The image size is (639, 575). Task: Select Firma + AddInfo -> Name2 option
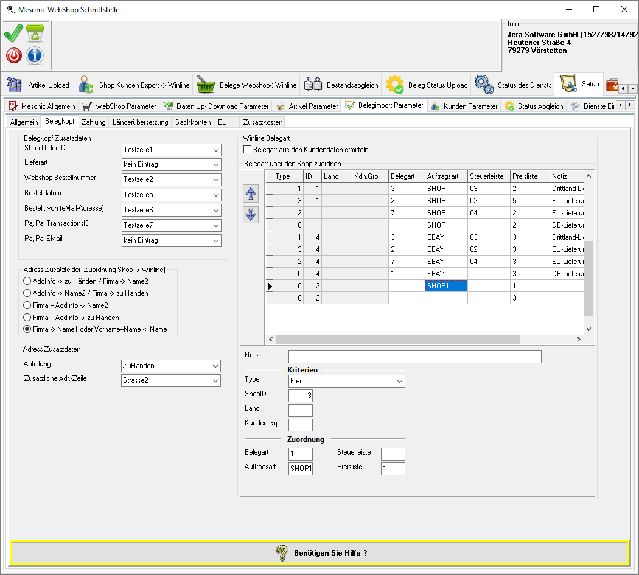(x=27, y=305)
